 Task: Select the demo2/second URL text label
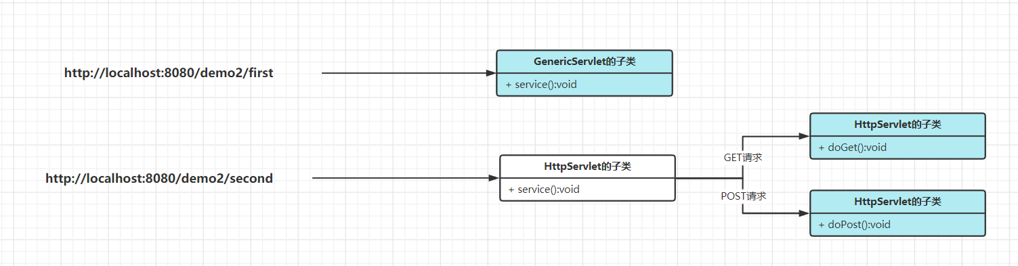(x=159, y=179)
